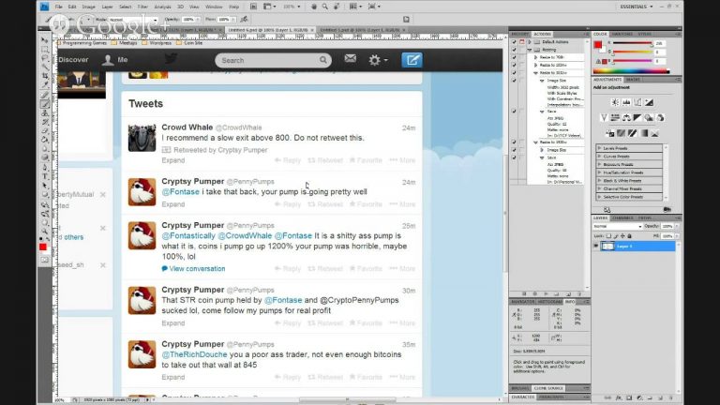Image resolution: width=720 pixels, height=405 pixels.
Task: Toggle the Resizing action set checkbox
Action: 515,50
